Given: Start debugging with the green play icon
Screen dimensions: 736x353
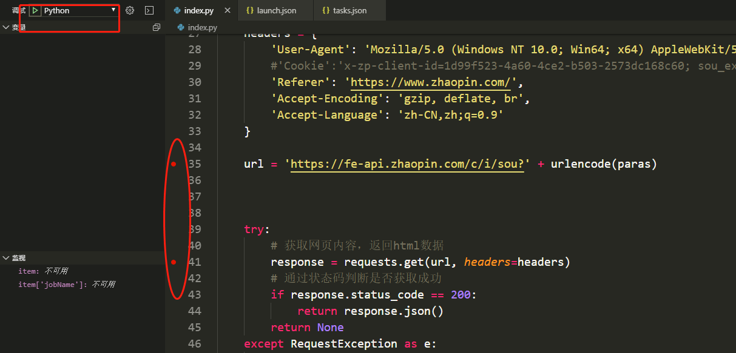Looking at the screenshot, I should tap(35, 10).
